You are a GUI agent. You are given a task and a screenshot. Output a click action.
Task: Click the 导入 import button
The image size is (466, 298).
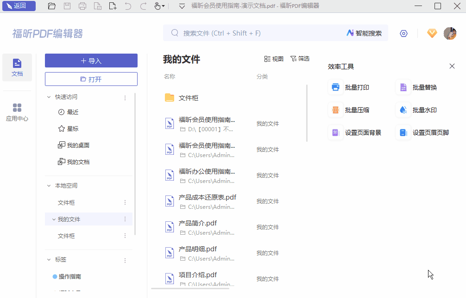tap(91, 61)
